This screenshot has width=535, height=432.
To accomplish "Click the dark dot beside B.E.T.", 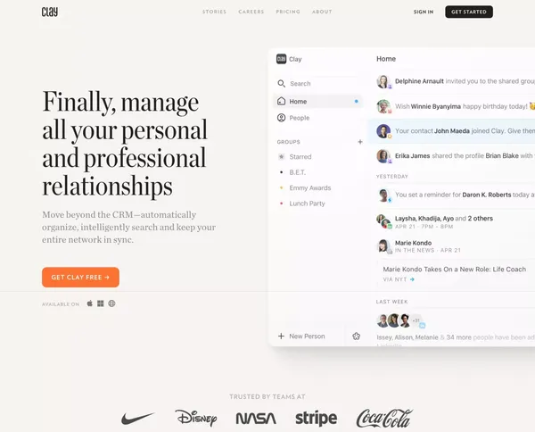I will (281, 172).
